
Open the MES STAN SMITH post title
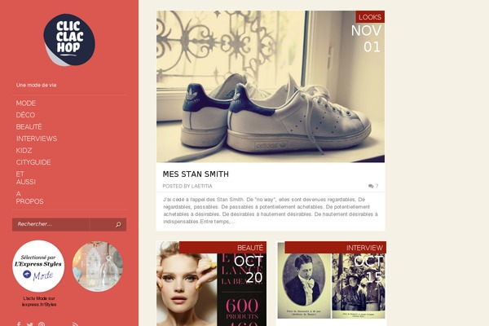click(196, 174)
